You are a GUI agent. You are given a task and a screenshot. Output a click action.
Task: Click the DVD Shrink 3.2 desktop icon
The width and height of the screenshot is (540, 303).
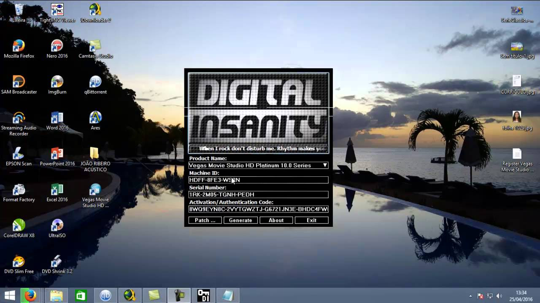coord(57,265)
